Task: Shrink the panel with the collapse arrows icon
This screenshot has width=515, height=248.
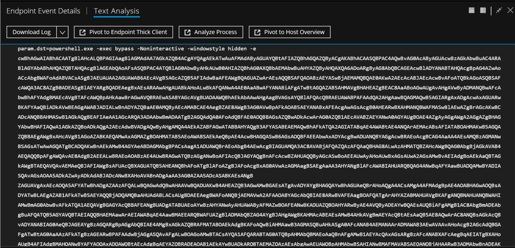Action: 499,10
